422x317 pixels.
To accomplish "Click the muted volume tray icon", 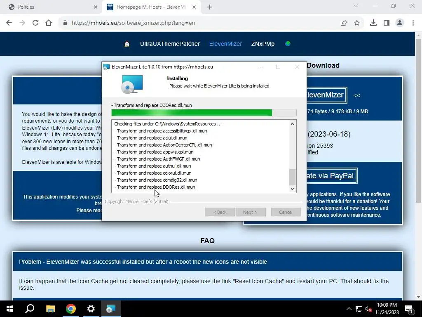I will pos(368,309).
